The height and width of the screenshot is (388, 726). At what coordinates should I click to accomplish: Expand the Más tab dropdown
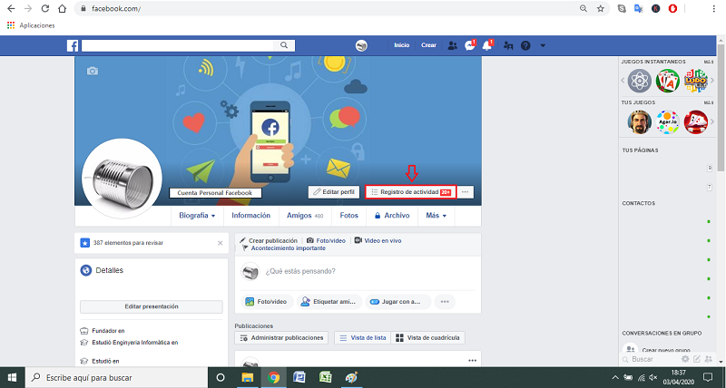pos(437,216)
